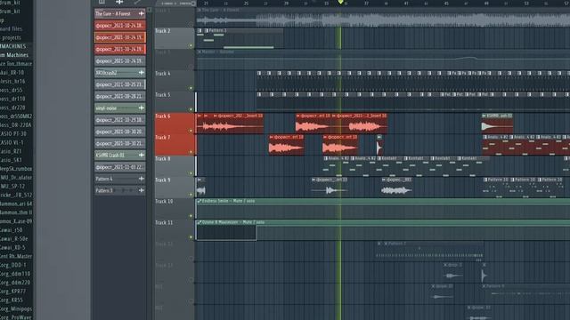Open Korg_KR55 in the browser
This screenshot has width=570, height=320.
click(12, 300)
